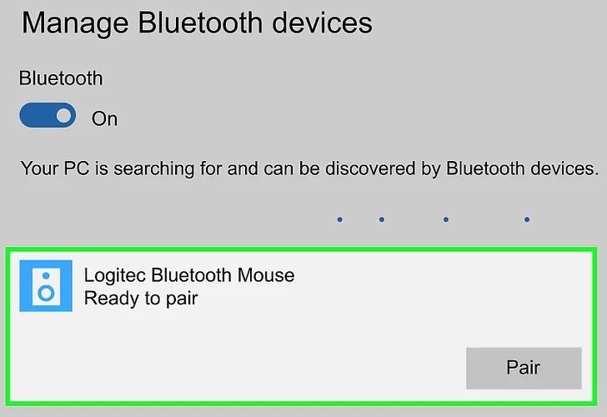Click the word "Manage" in the page heading
This screenshot has height=417, width=607.
70,23
